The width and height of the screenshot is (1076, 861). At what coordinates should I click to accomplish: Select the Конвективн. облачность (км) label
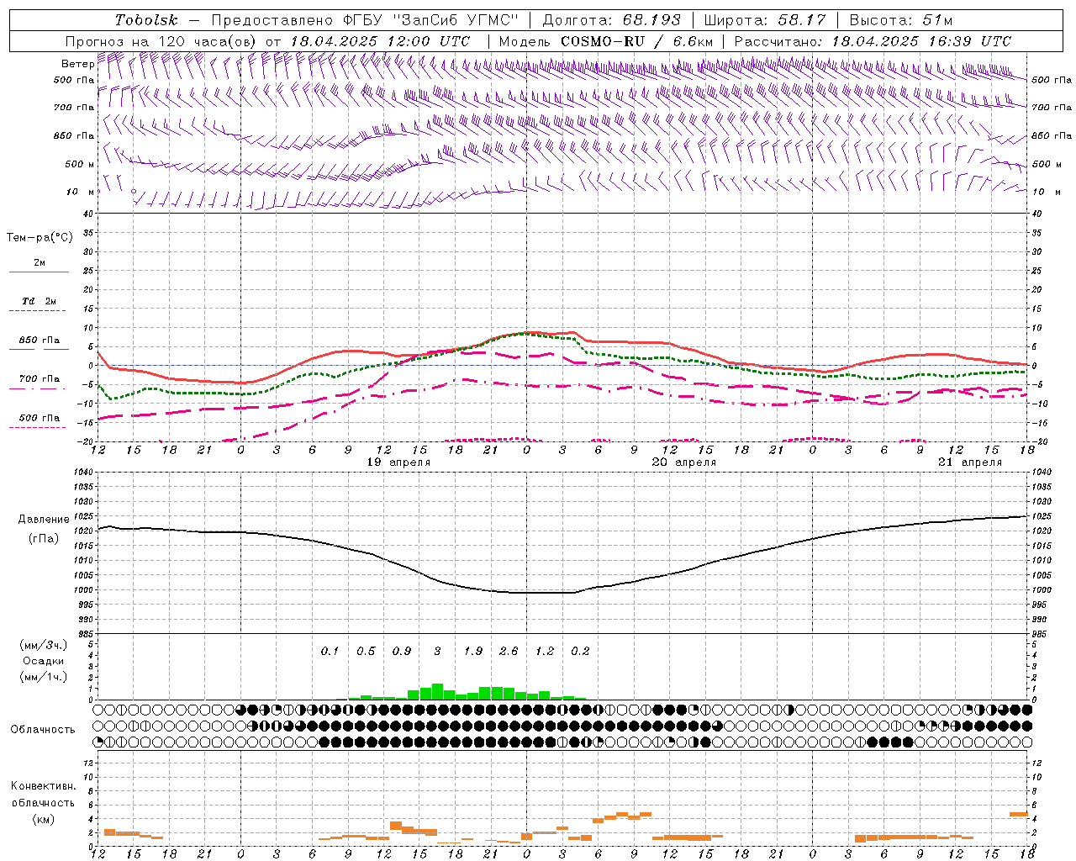tap(43, 802)
